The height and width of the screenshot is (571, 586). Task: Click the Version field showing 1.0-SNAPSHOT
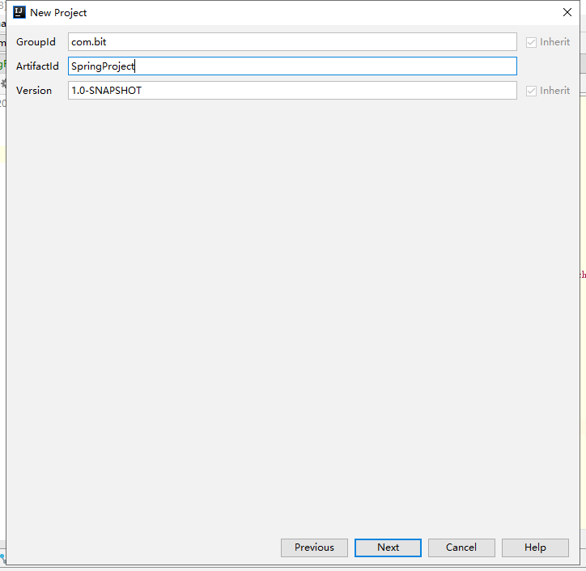click(292, 91)
